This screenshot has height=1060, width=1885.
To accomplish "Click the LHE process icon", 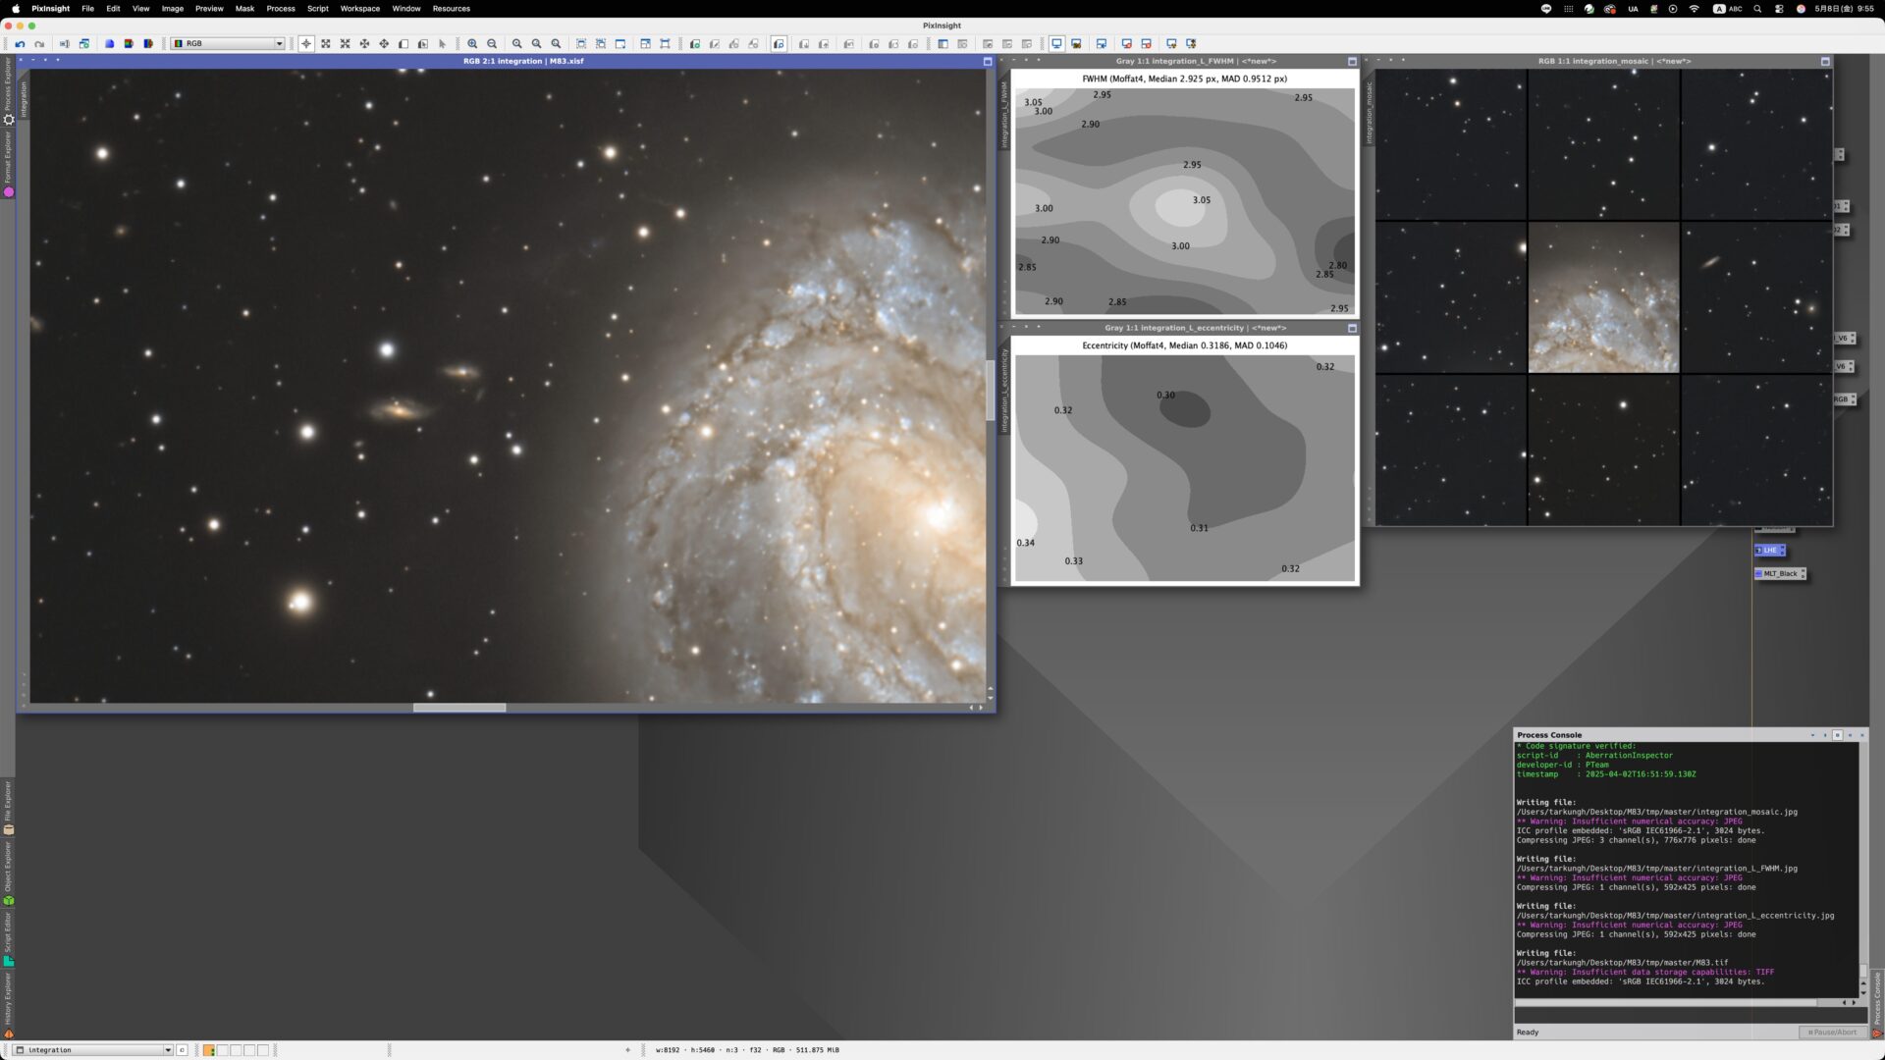I will (x=1769, y=551).
